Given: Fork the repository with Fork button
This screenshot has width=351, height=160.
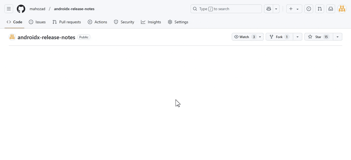Looking at the screenshot, I should [279, 37].
